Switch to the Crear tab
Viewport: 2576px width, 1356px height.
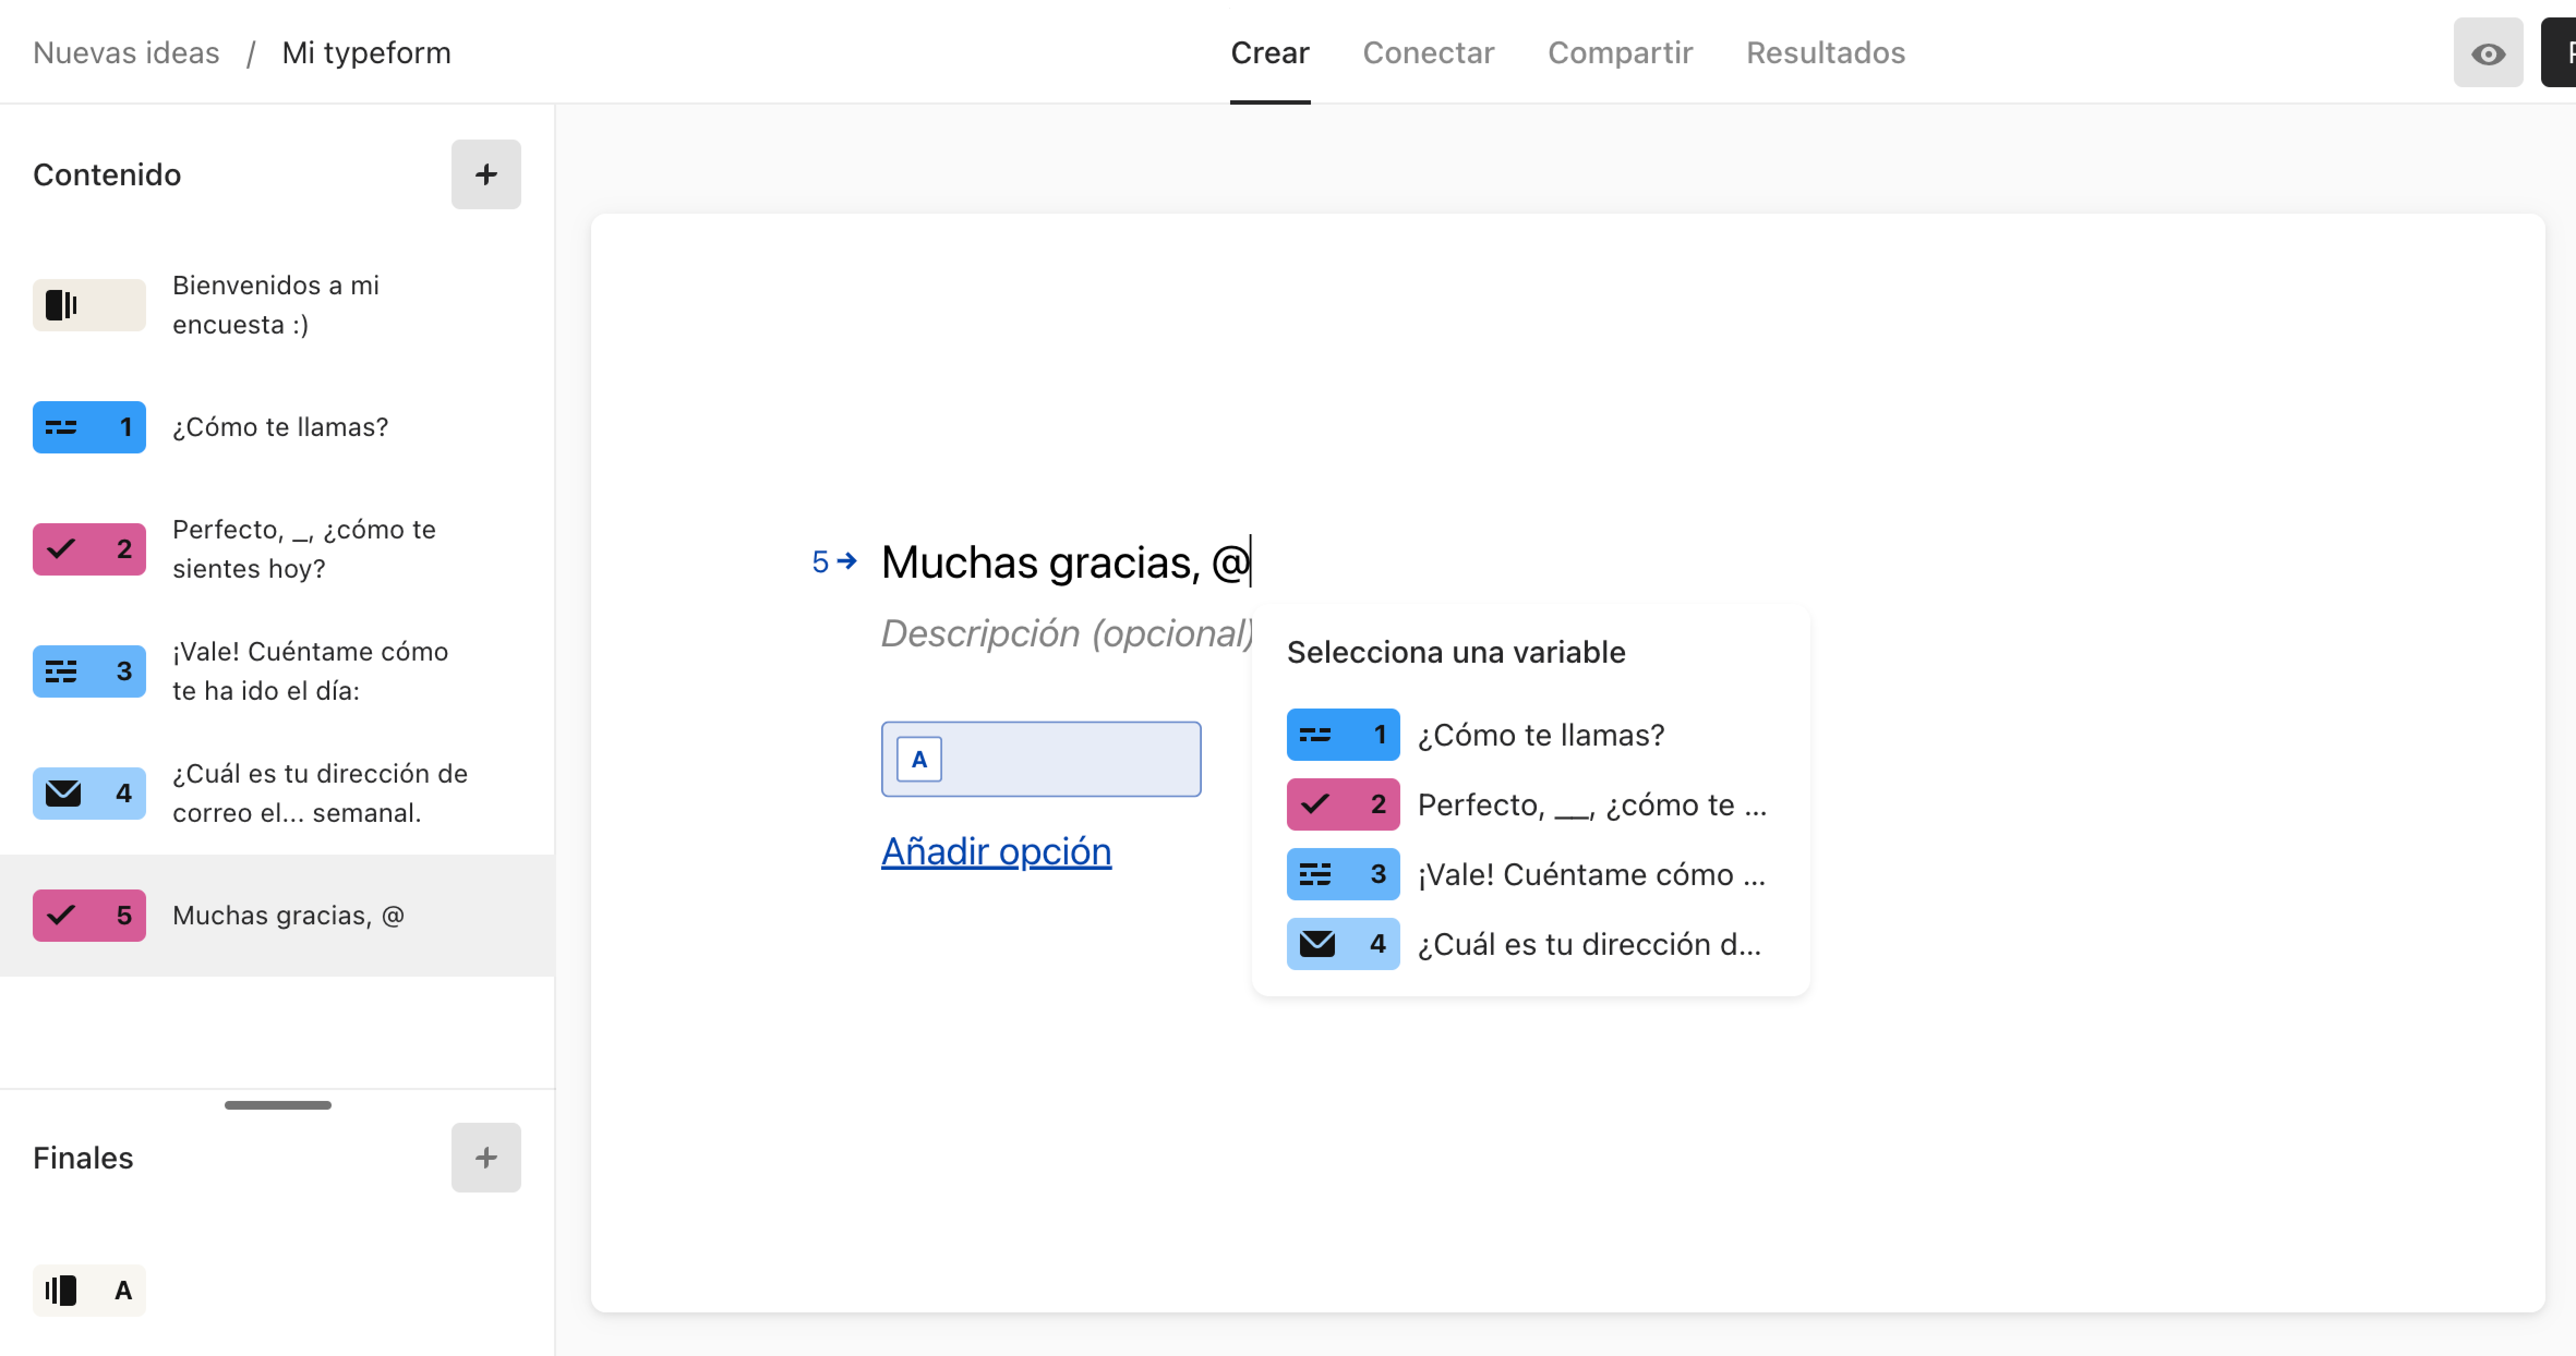tap(1270, 53)
